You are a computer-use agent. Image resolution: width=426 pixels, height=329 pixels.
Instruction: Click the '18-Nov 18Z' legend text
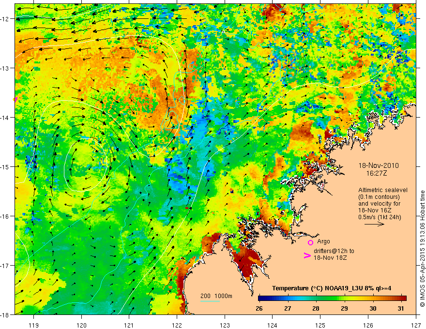pyautogui.click(x=330, y=257)
